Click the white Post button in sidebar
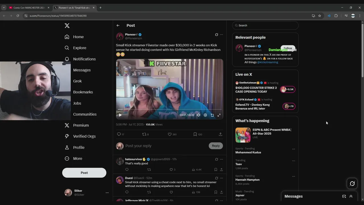The width and height of the screenshot is (364, 205). coord(84,173)
